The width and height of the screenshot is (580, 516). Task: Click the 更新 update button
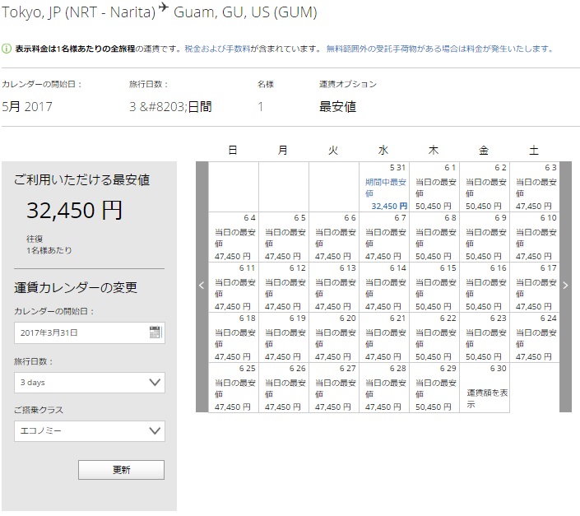121,469
